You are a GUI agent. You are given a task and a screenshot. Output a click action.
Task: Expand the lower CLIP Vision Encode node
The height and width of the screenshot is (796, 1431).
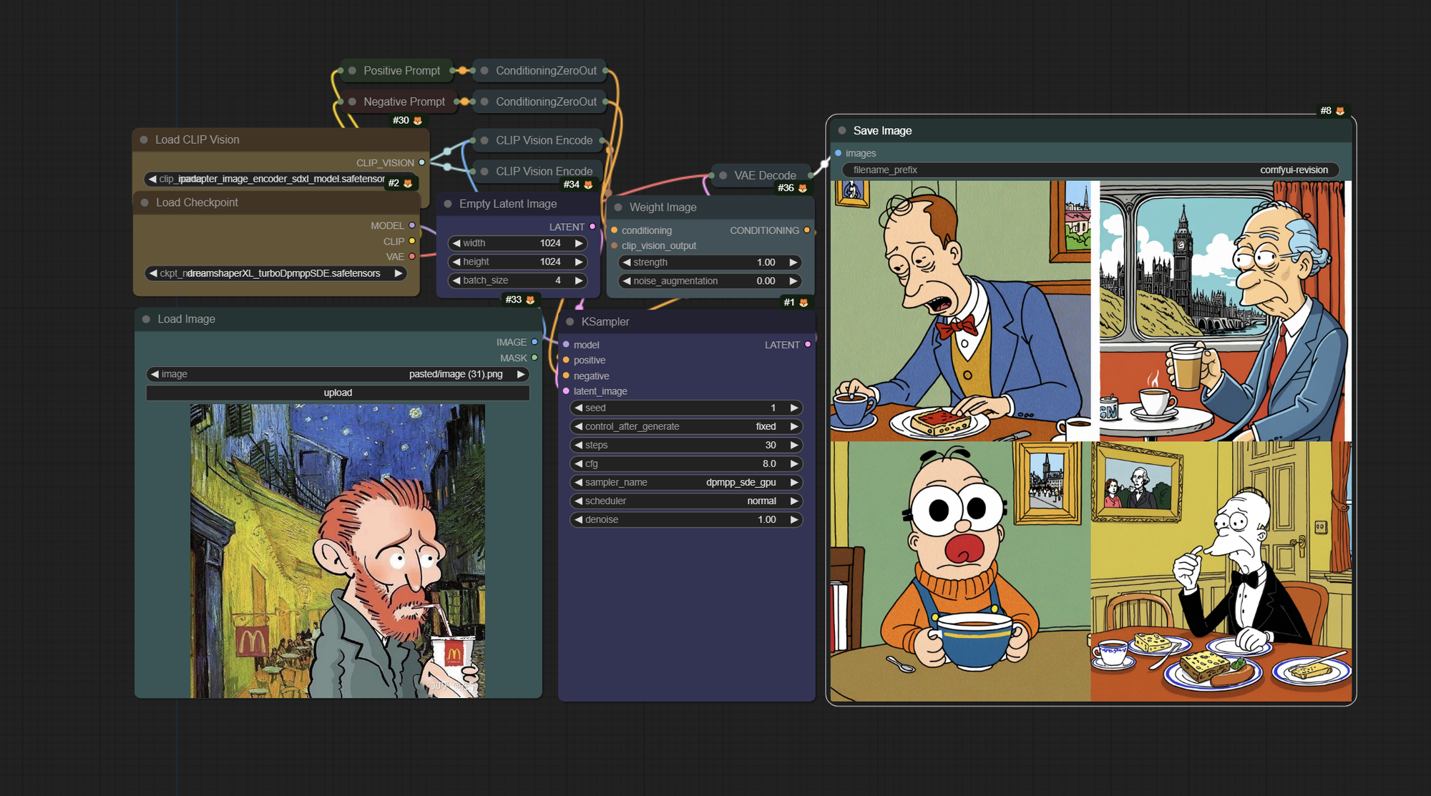(484, 171)
